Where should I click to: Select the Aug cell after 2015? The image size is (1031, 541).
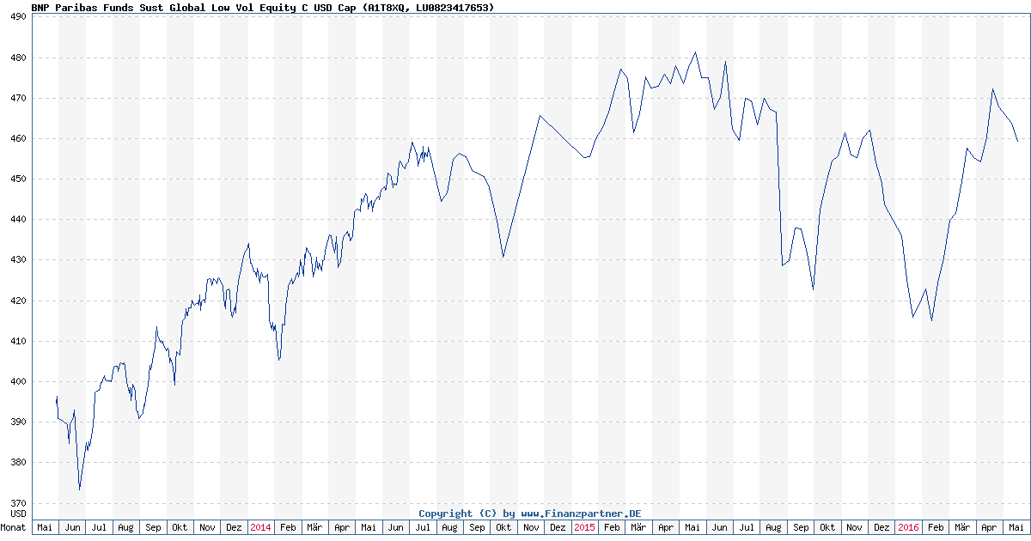pos(772,528)
